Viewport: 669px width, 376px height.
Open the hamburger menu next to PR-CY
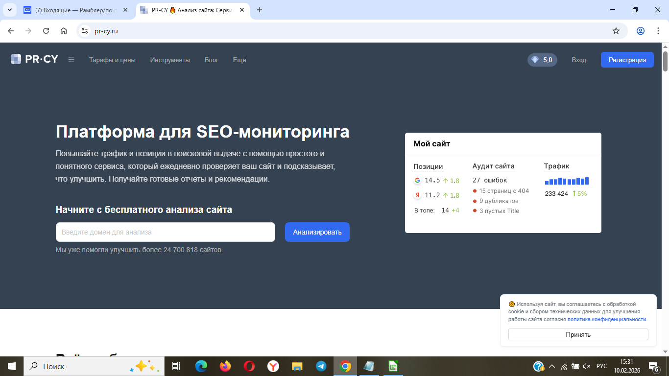[71, 60]
